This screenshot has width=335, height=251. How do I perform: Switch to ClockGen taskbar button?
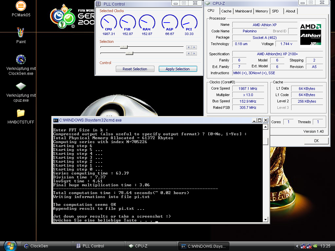click(47, 246)
